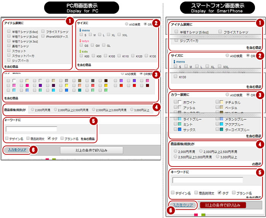This screenshot has width=266, height=218.
Task: Uncheck タグ in PC keyword section
Action: (49, 138)
